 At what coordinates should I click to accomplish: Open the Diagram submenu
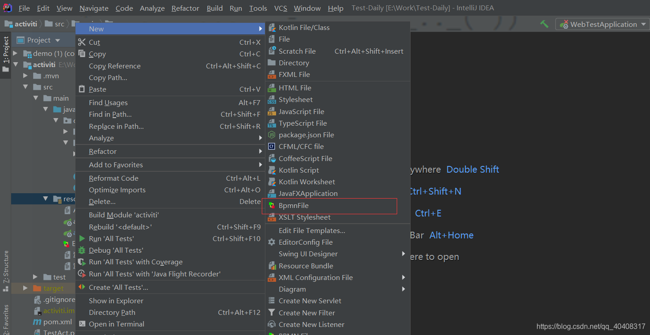coord(338,289)
